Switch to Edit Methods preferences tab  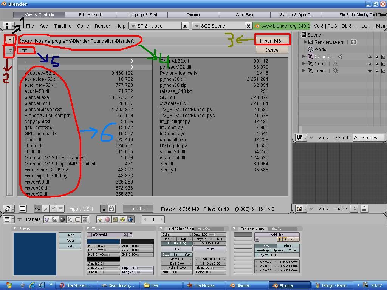[91, 15]
